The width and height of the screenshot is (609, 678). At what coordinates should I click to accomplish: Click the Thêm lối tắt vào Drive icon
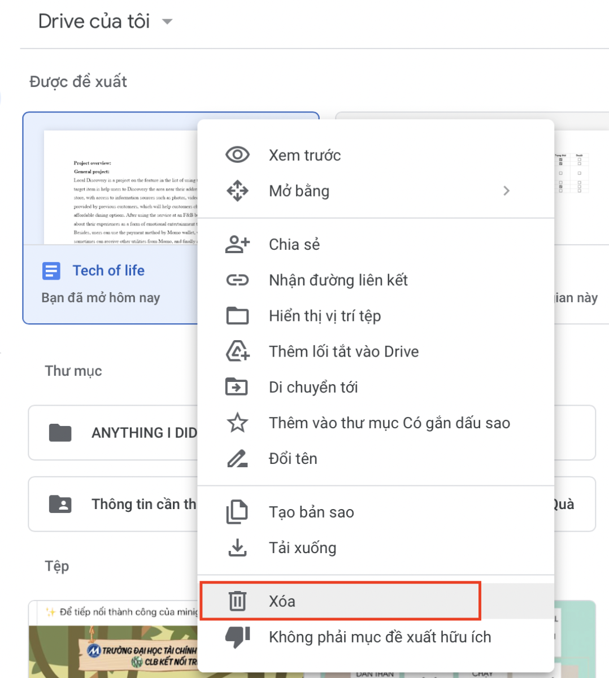pos(238,351)
